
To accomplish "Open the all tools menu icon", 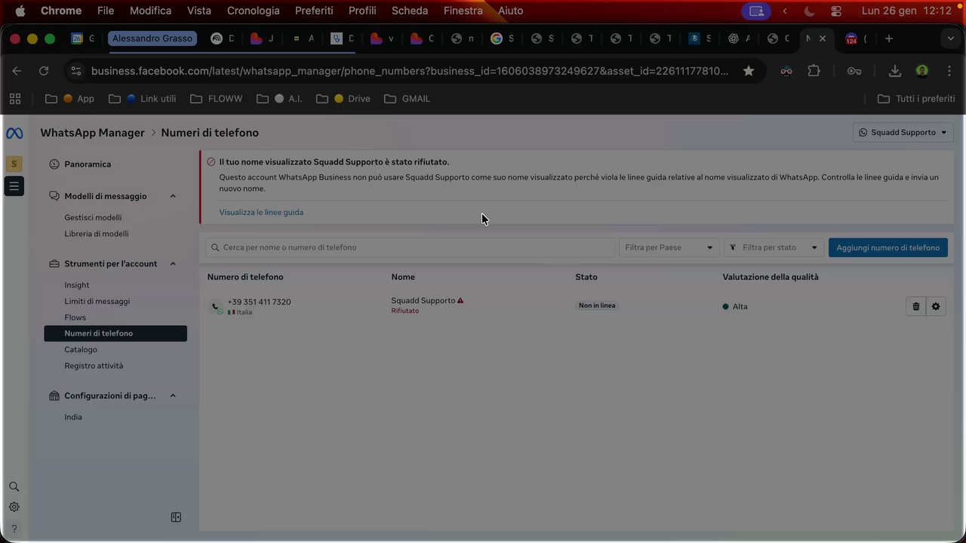I will [x=14, y=186].
